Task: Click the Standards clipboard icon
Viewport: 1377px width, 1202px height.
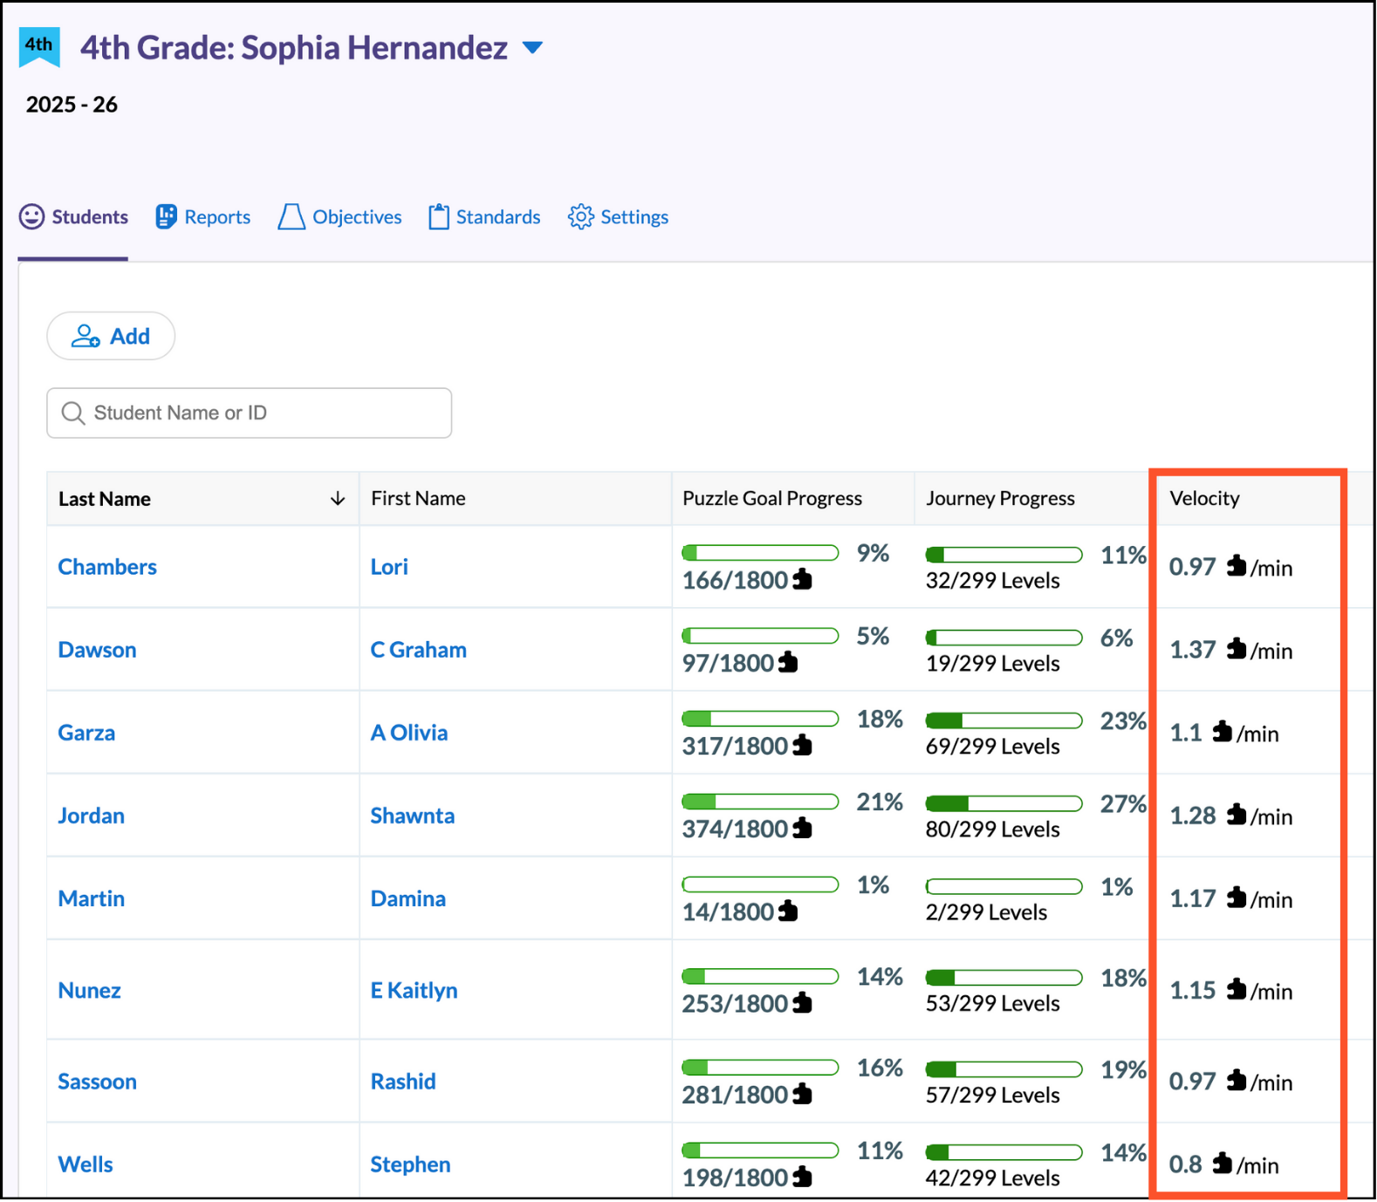Action: 438,217
